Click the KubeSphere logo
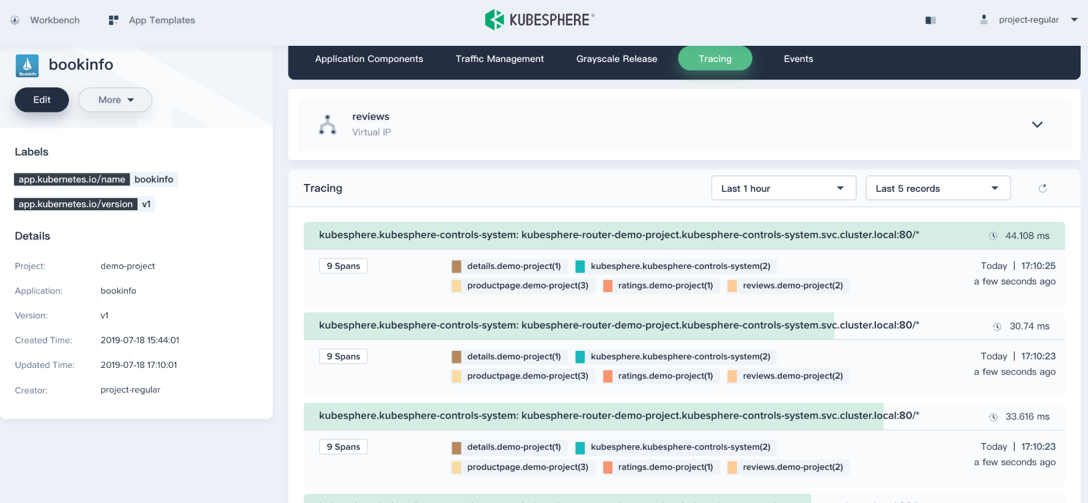 [540, 20]
